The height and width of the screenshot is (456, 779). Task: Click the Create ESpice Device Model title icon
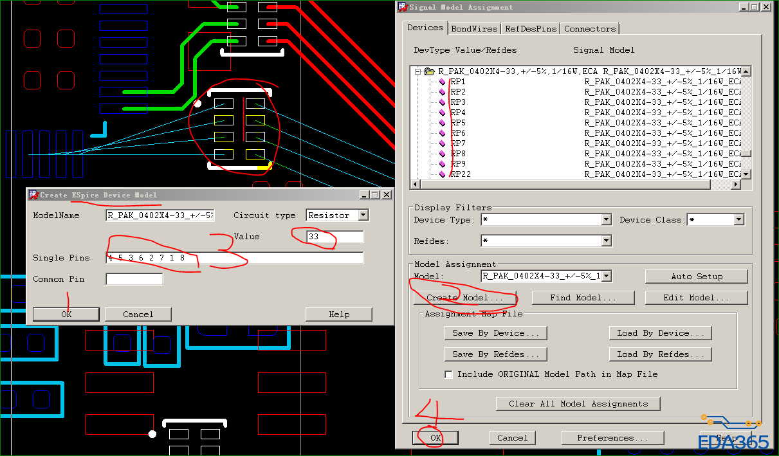point(33,195)
